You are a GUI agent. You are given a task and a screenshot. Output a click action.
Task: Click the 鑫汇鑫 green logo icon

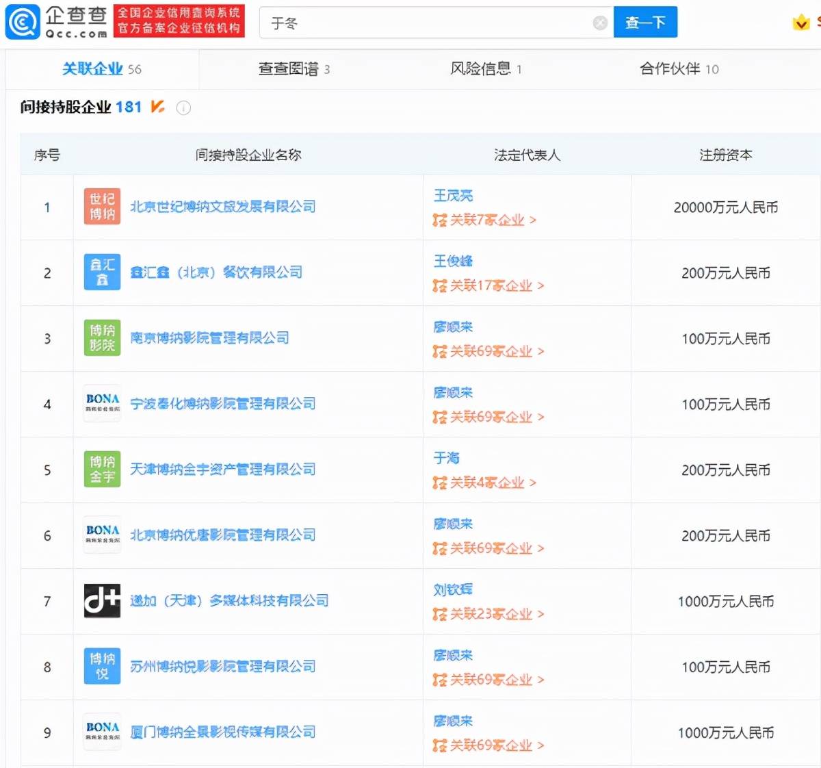(x=101, y=272)
